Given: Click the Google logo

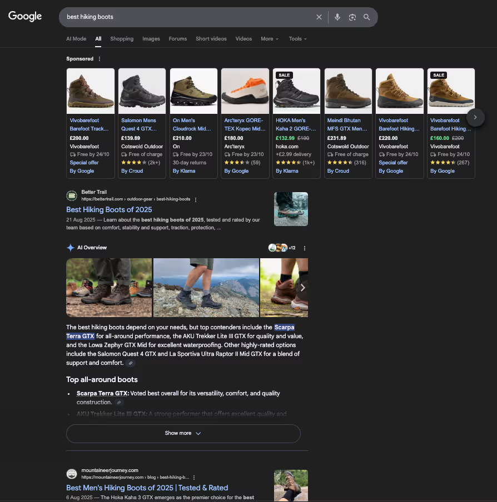Looking at the screenshot, I should click(25, 16).
